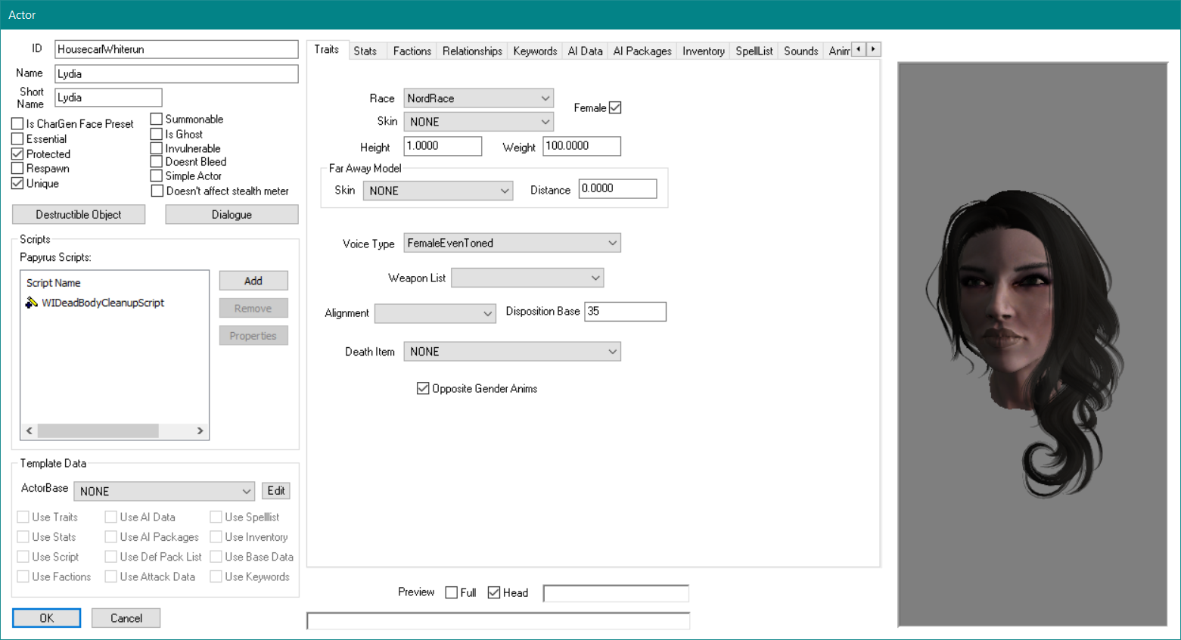Open the Race dropdown

[478, 98]
